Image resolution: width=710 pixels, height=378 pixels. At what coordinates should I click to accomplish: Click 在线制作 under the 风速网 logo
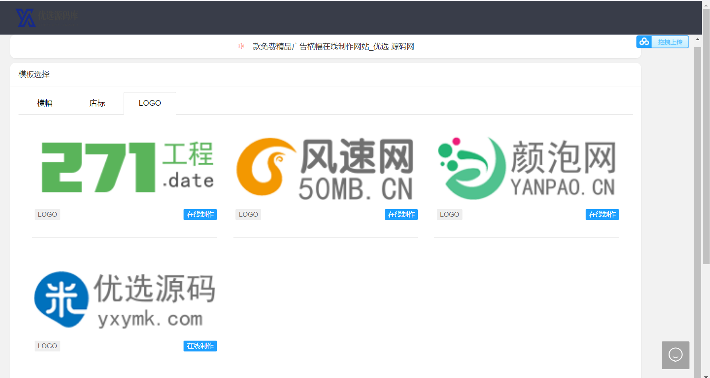401,214
